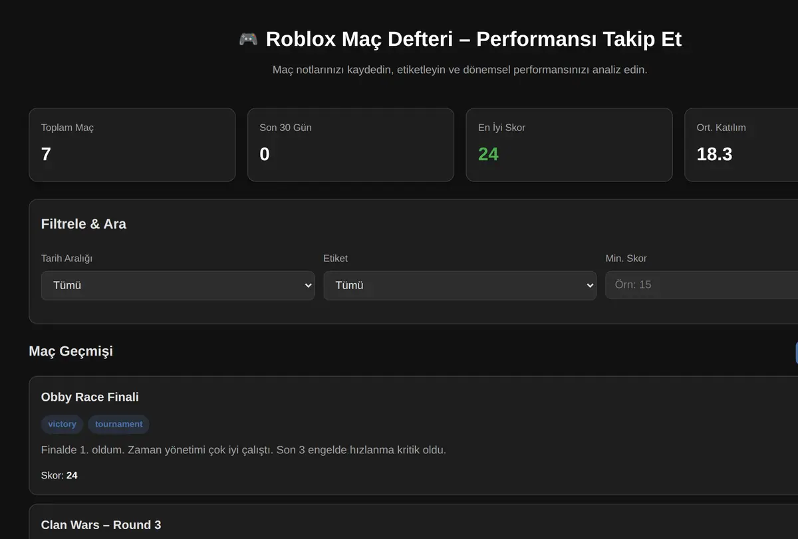Click the Filtrele & Ara heading
The image size is (798, 539).
tap(84, 224)
